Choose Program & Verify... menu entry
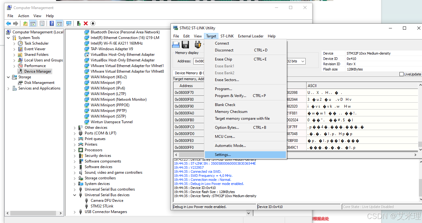 click(x=245, y=96)
